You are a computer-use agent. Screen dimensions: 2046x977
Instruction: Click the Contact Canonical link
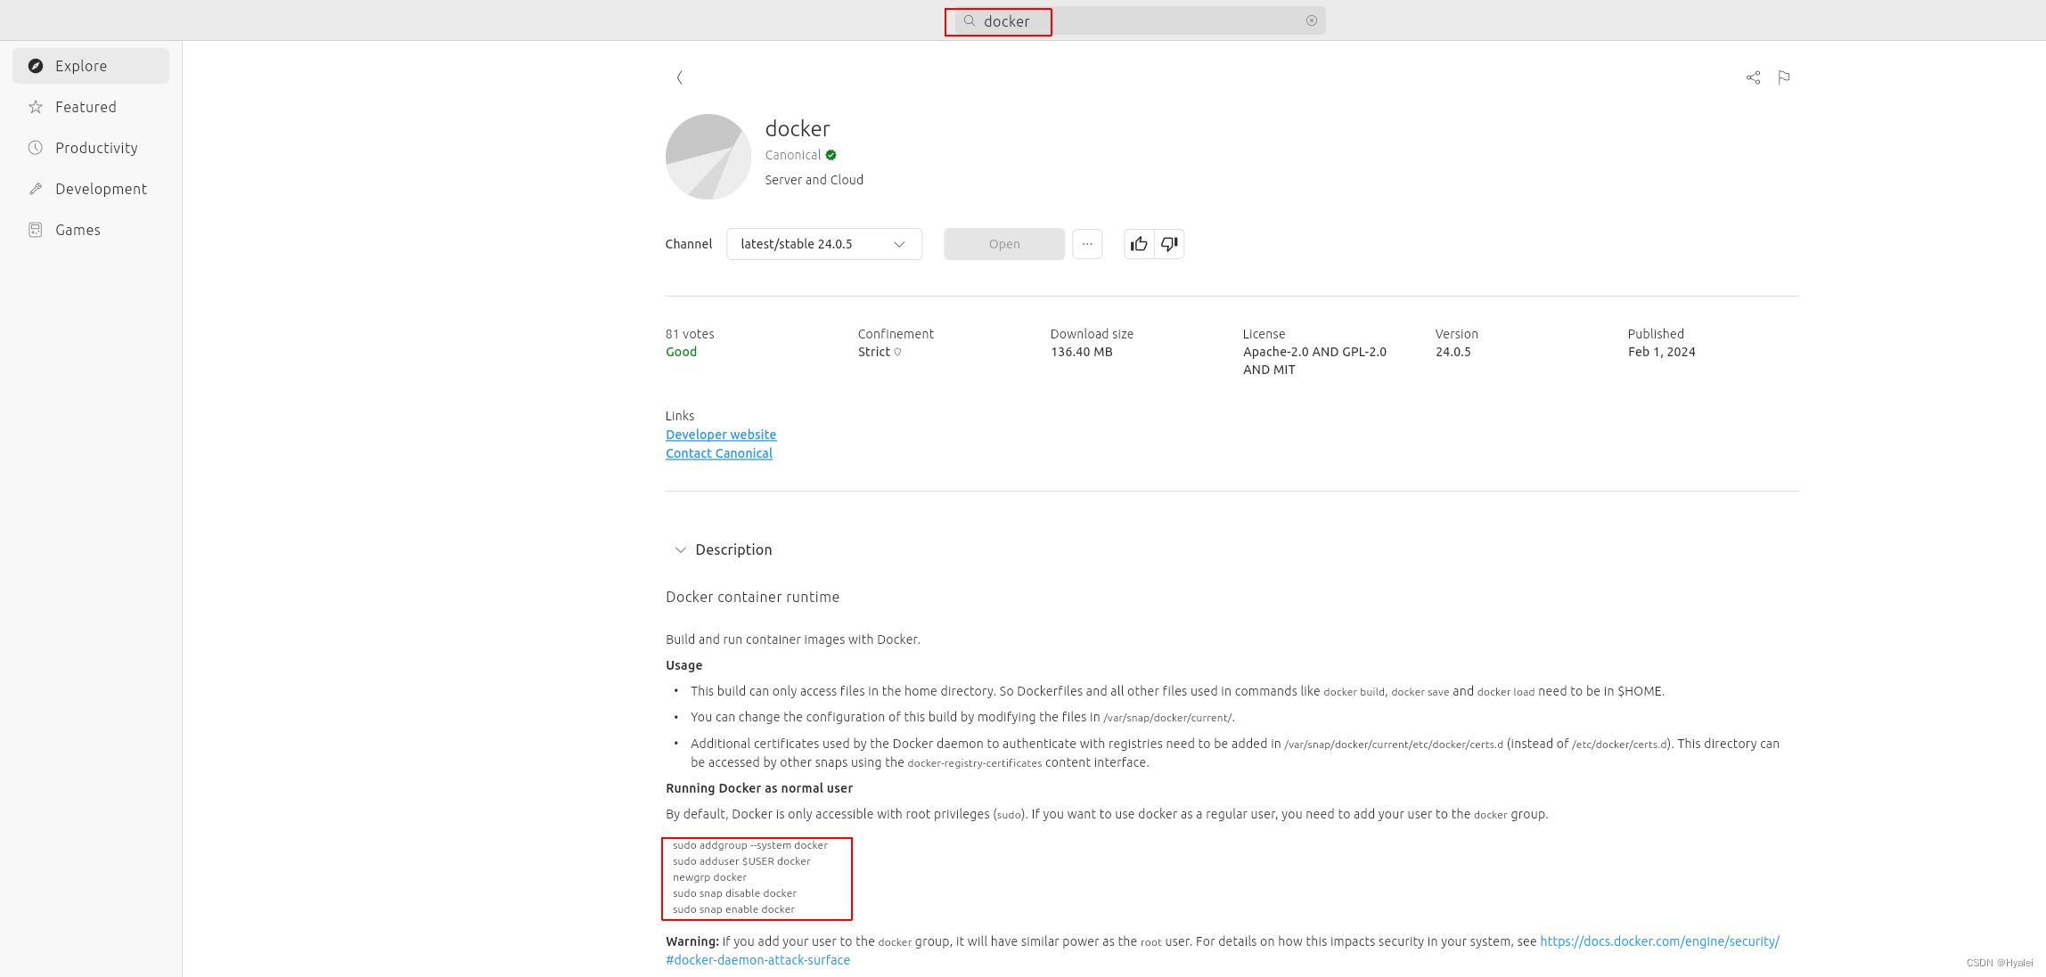coord(719,453)
